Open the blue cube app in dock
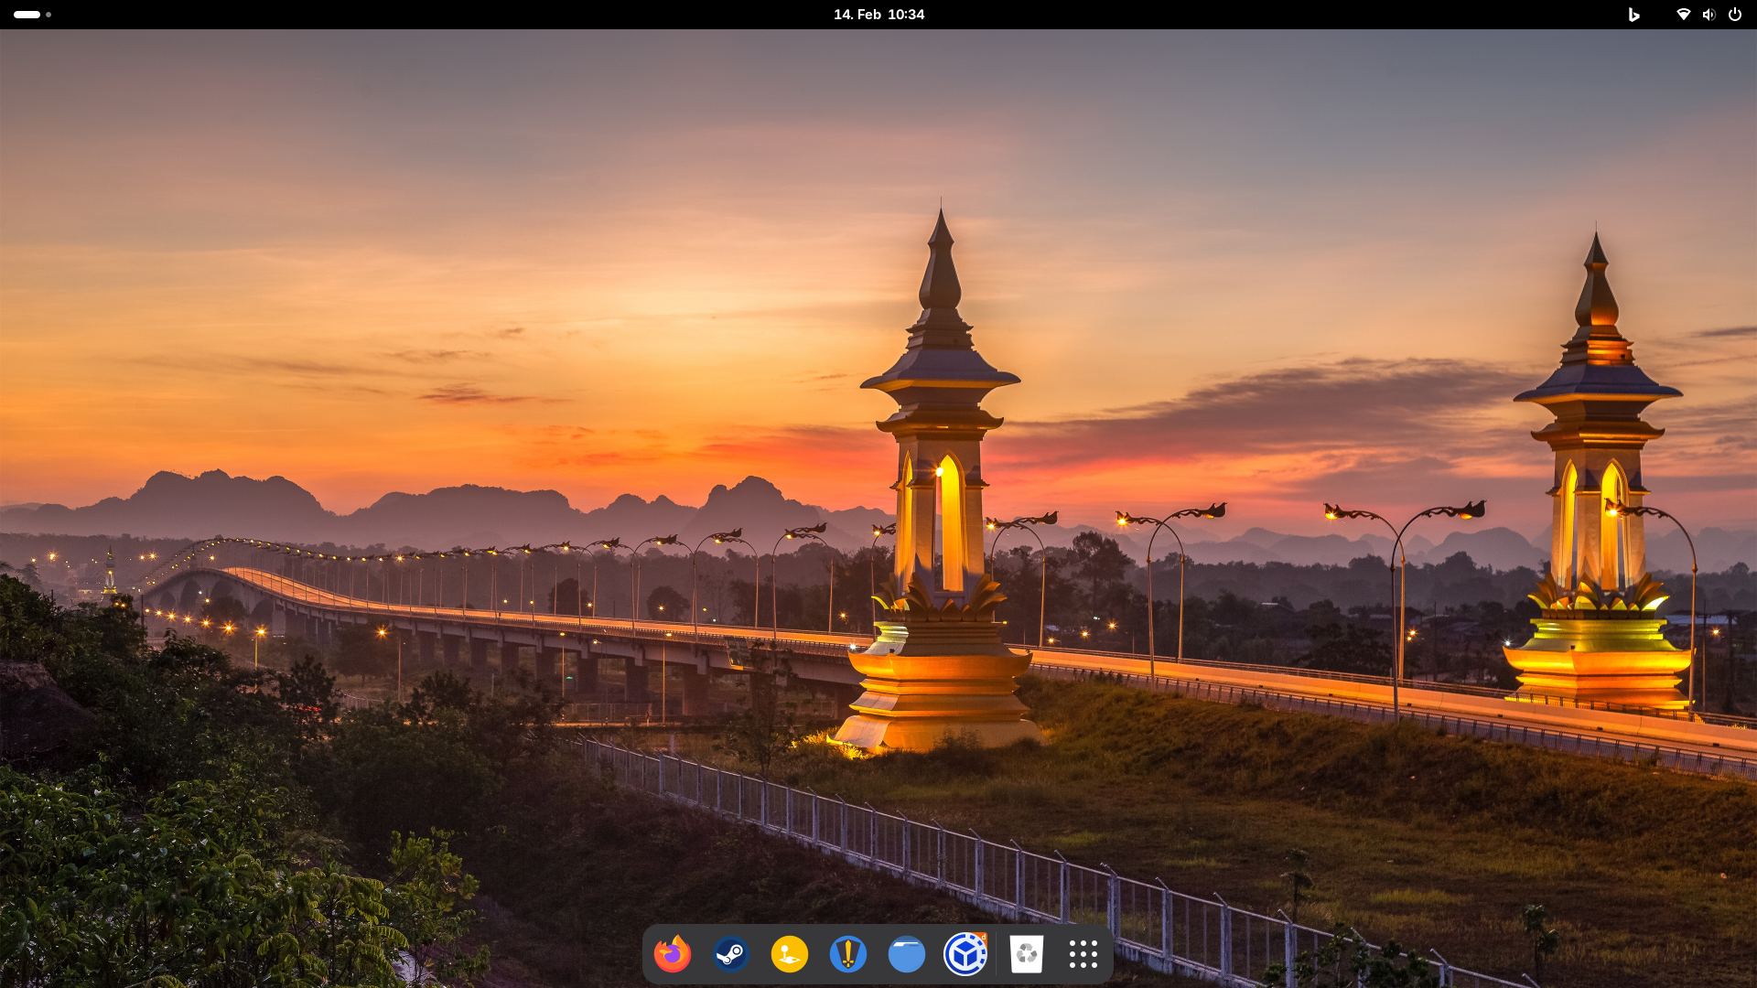1757x988 pixels. click(965, 955)
